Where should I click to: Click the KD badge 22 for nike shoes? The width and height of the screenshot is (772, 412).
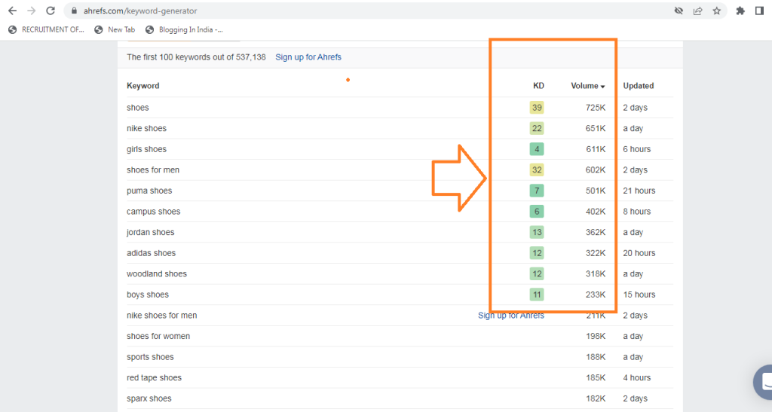[x=537, y=128]
